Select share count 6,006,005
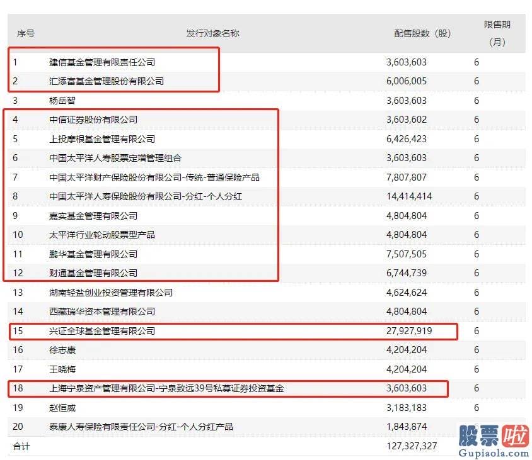The width and height of the screenshot is (532, 460). (407, 81)
